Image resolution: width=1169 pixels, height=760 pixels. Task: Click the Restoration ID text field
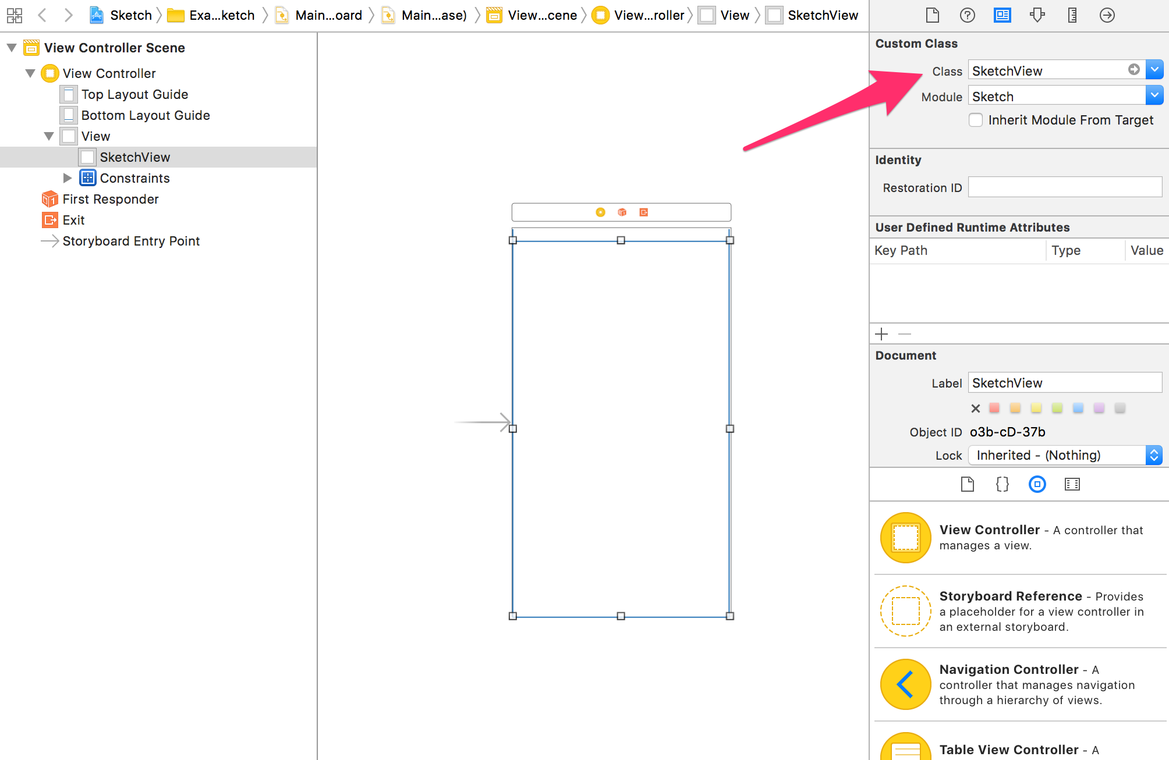click(1064, 187)
